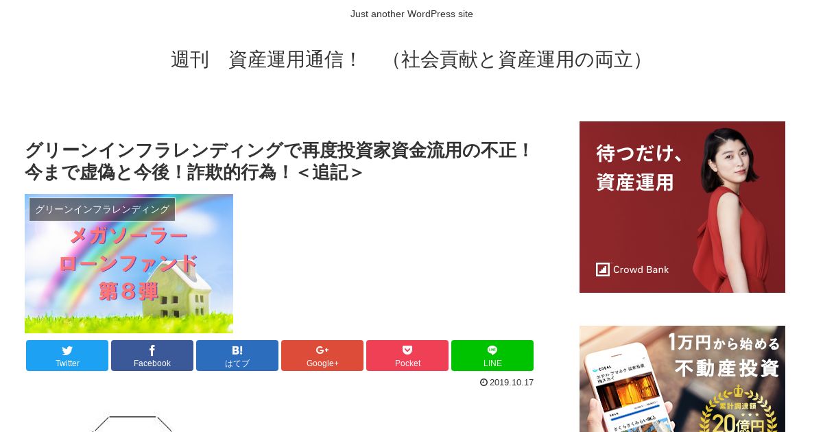Click the 2019.10.17 post date

[x=512, y=383]
